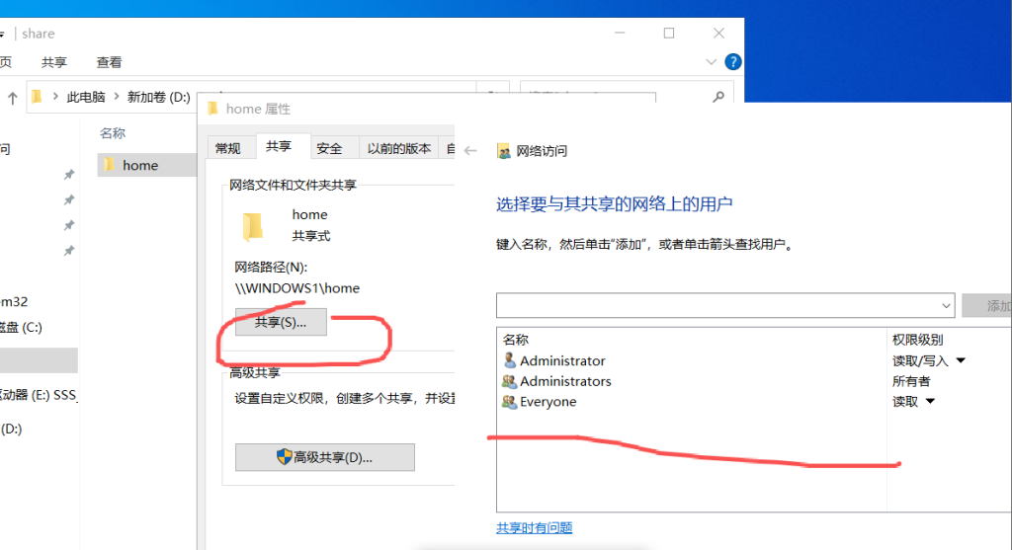Image resolution: width=1012 pixels, height=550 pixels.
Task: Click the back arrow in Network Access dialog
Action: (471, 151)
